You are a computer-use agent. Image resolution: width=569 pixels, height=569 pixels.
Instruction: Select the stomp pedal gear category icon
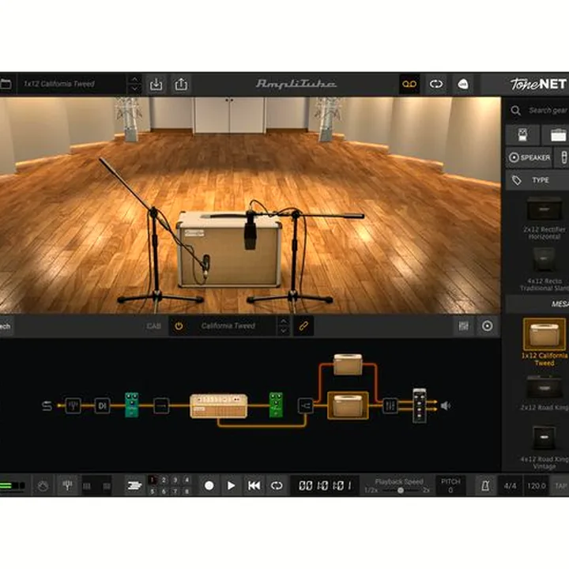click(x=522, y=135)
